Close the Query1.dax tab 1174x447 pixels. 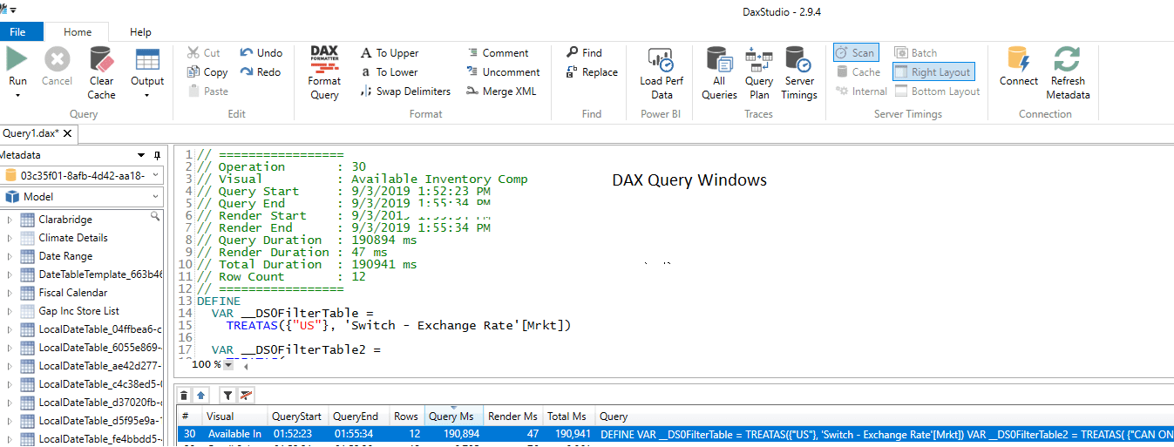click(68, 134)
